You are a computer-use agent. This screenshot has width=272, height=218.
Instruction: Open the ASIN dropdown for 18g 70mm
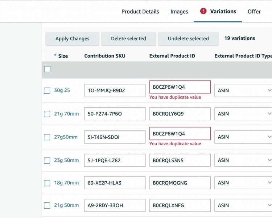click(243, 183)
